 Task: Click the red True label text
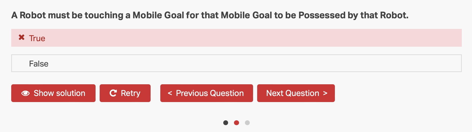[37, 38]
